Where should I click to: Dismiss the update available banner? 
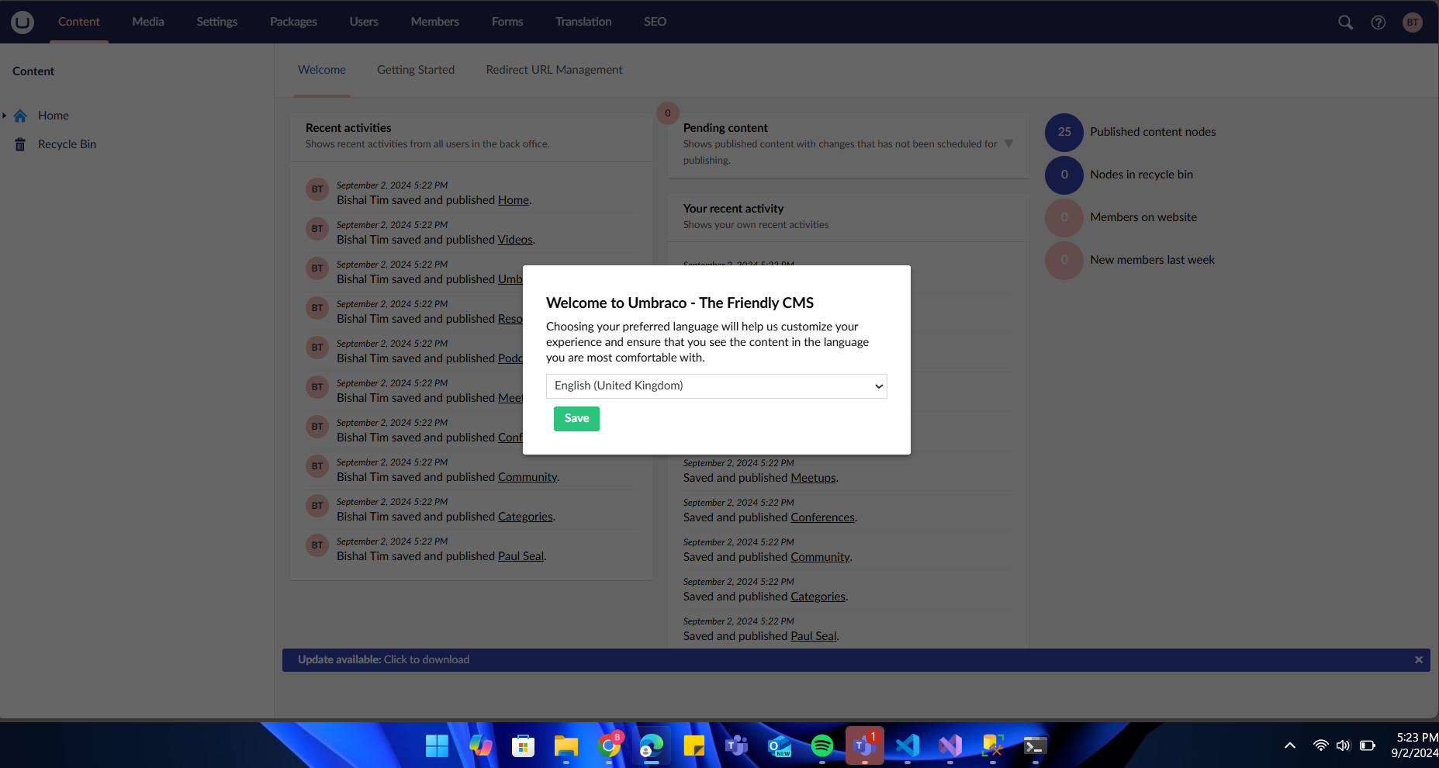tap(1419, 660)
